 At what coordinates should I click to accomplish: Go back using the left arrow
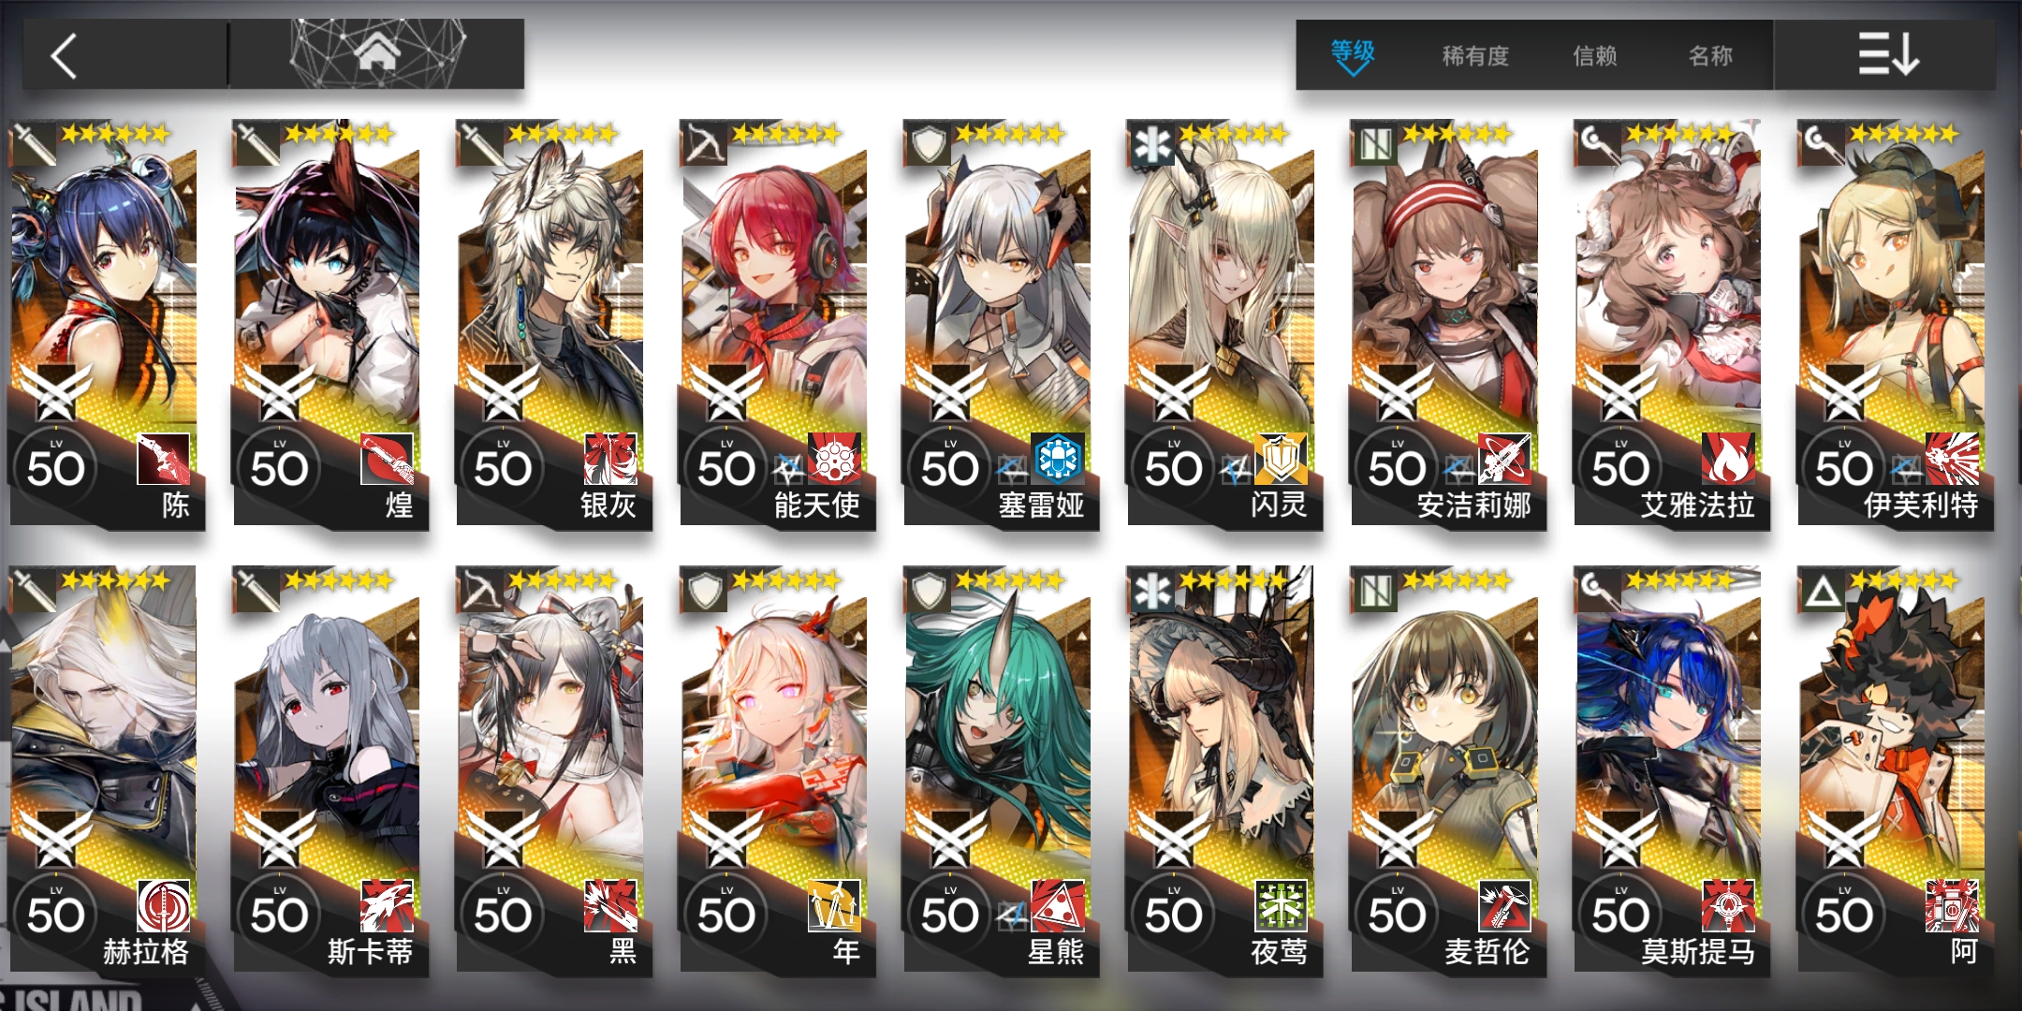(x=64, y=56)
